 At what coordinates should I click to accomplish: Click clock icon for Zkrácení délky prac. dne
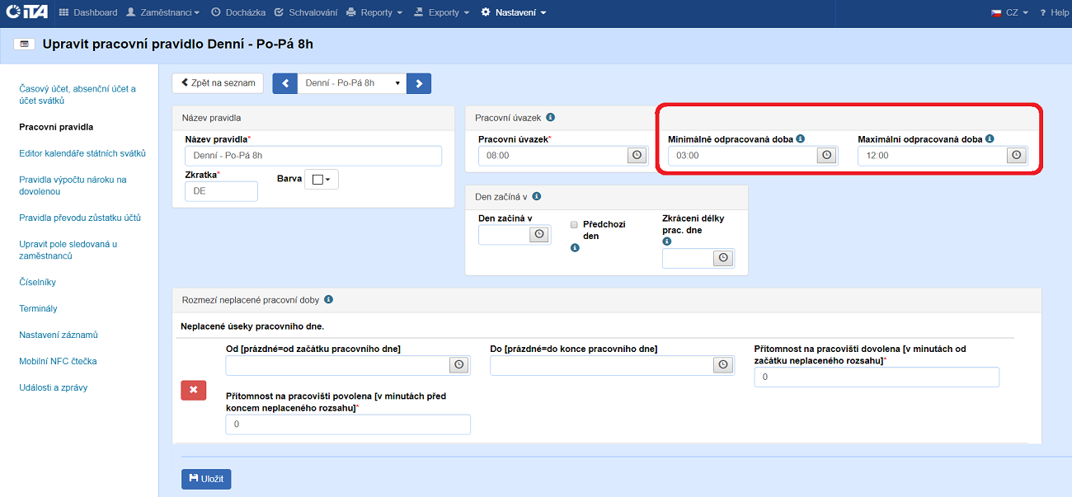(x=722, y=258)
